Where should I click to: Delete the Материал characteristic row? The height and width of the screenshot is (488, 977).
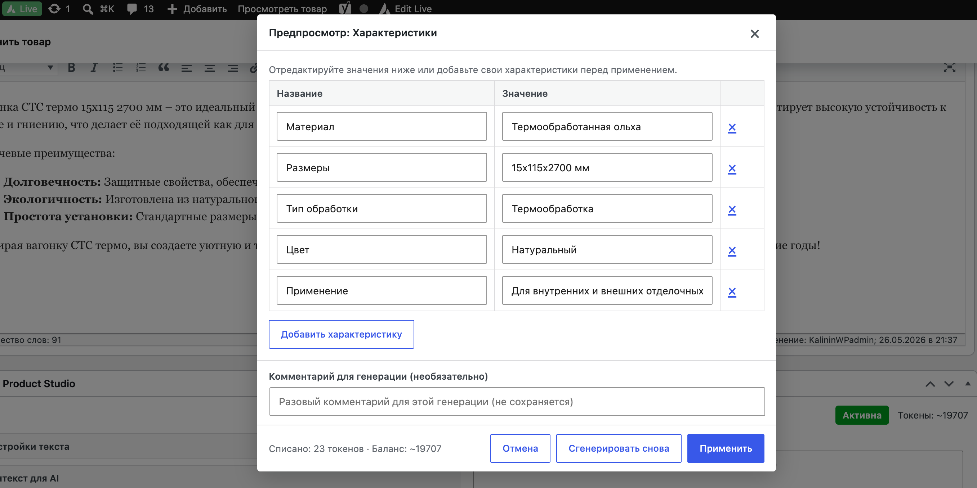pyautogui.click(x=732, y=128)
